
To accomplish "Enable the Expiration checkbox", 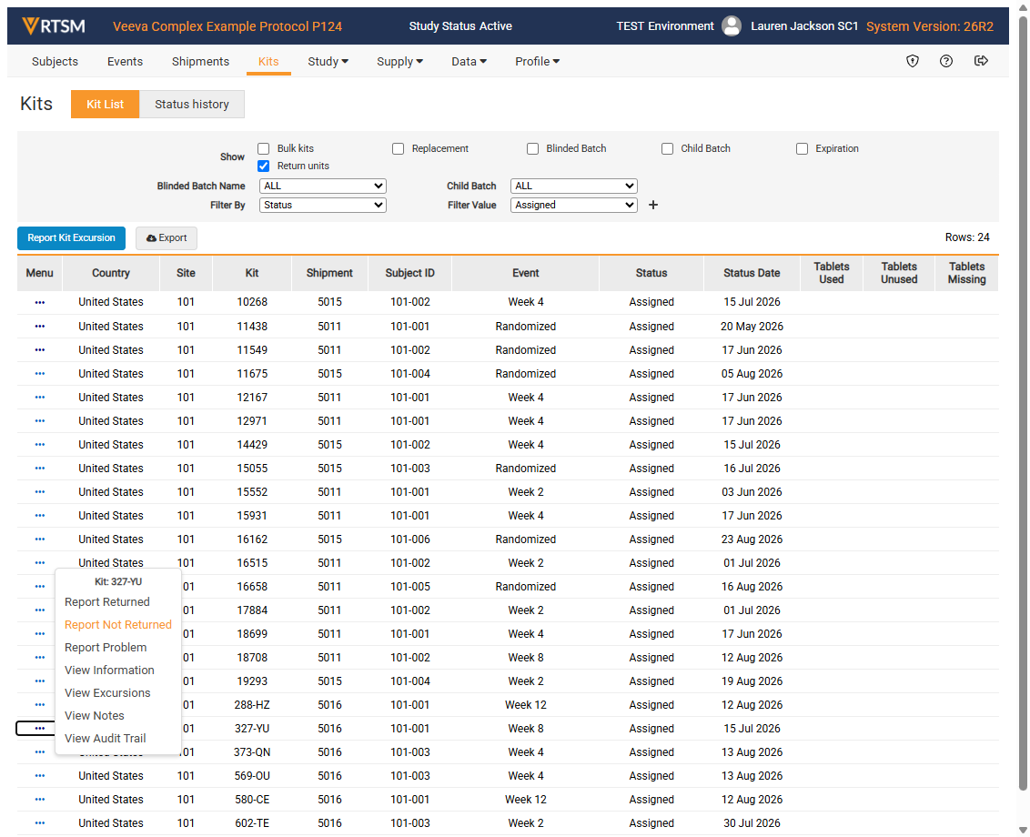I will tap(802, 148).
